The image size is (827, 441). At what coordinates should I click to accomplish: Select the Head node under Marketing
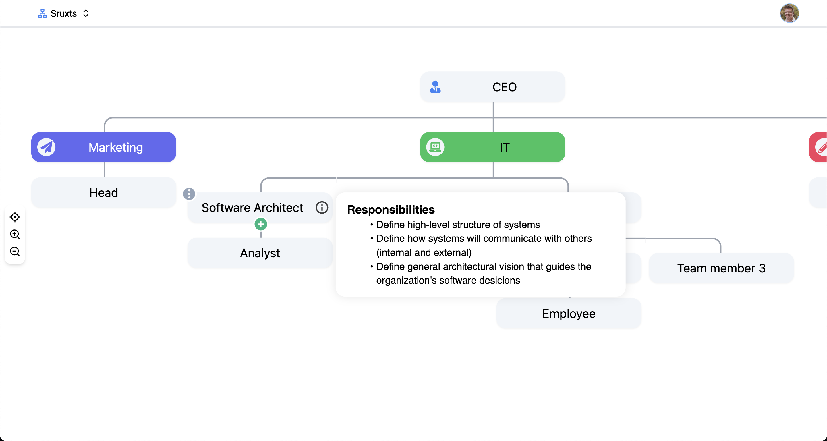(104, 193)
